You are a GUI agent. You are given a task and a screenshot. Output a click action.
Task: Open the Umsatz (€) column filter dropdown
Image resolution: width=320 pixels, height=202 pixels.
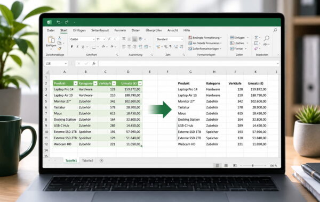point(140,83)
